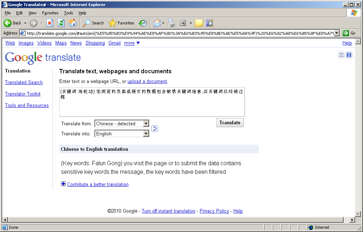Click the Mail envelope icon
This screenshot has height=232, width=363.
click(x=157, y=23)
